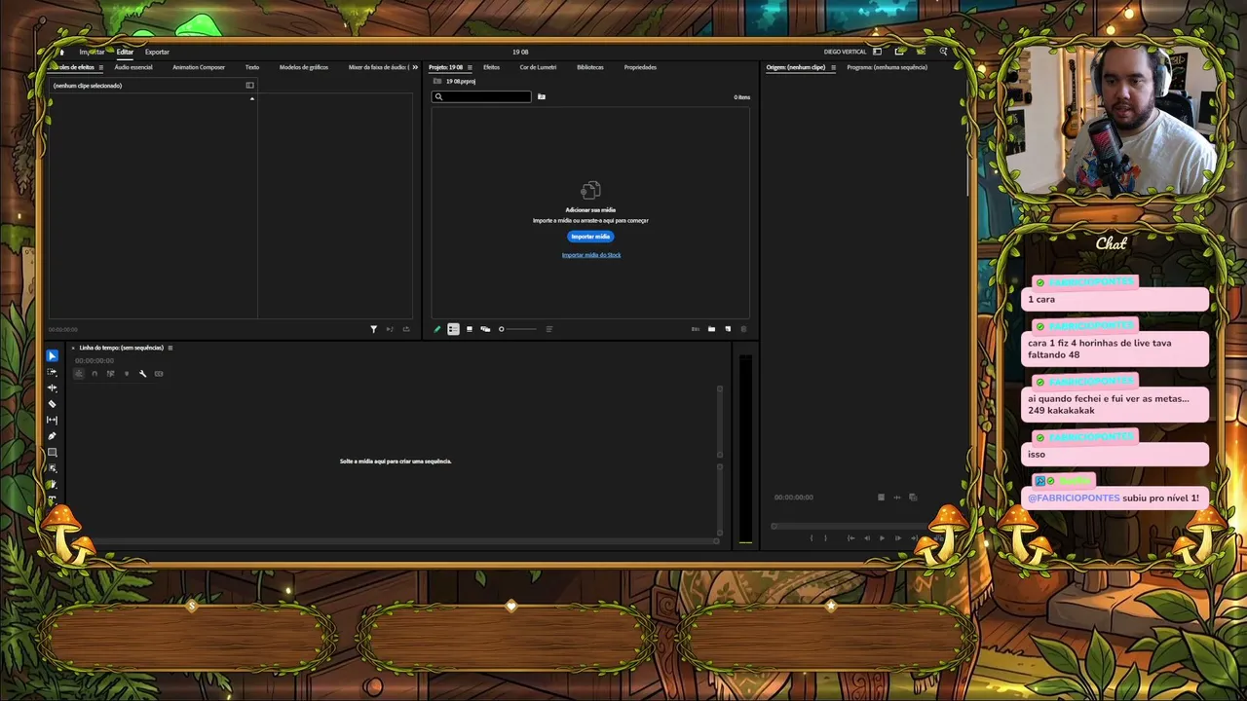The width and height of the screenshot is (1247, 701).
Task: Click Play in Source monitor
Action: [x=882, y=537]
